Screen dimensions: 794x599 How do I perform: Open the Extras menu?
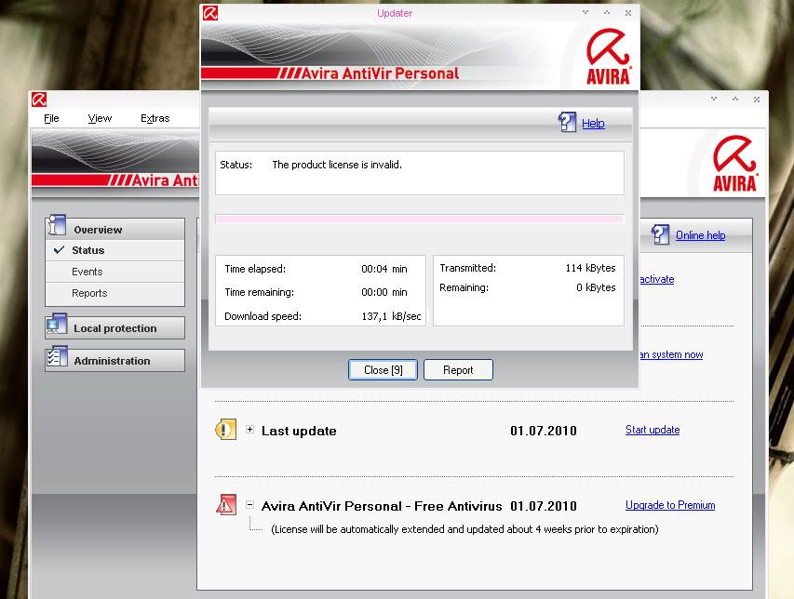[x=155, y=118]
